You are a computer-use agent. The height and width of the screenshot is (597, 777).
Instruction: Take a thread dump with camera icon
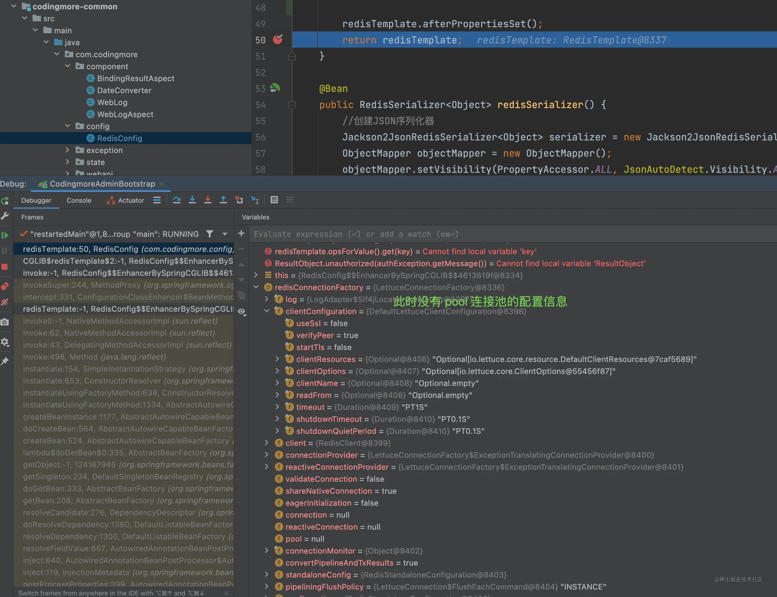pos(5,322)
